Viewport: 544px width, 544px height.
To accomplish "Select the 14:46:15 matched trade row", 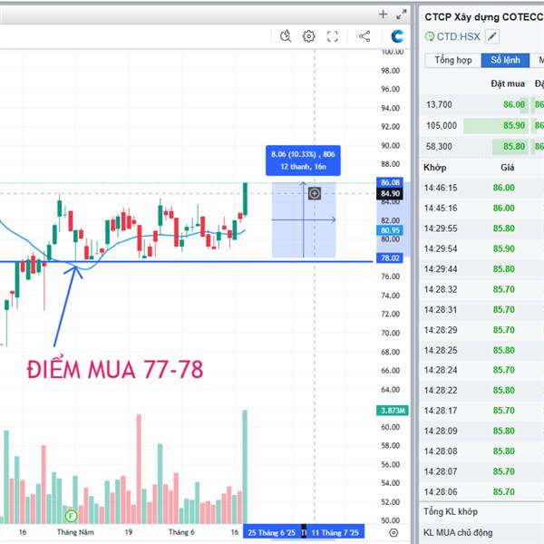I will 481,188.
